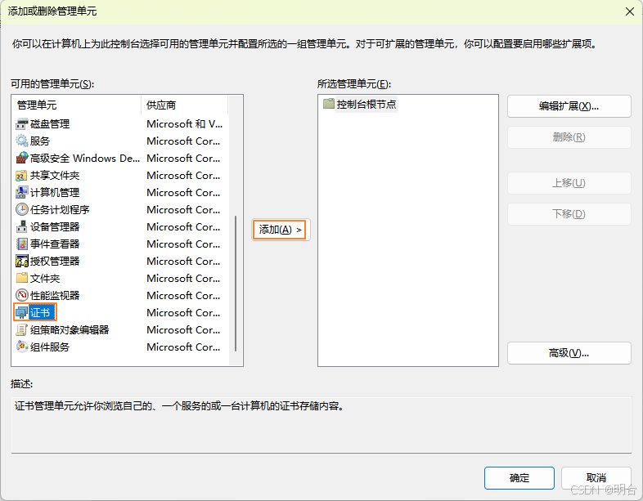Click the 证书管理单元 description text
Image resolution: width=643 pixels, height=501 pixels.
179,406
